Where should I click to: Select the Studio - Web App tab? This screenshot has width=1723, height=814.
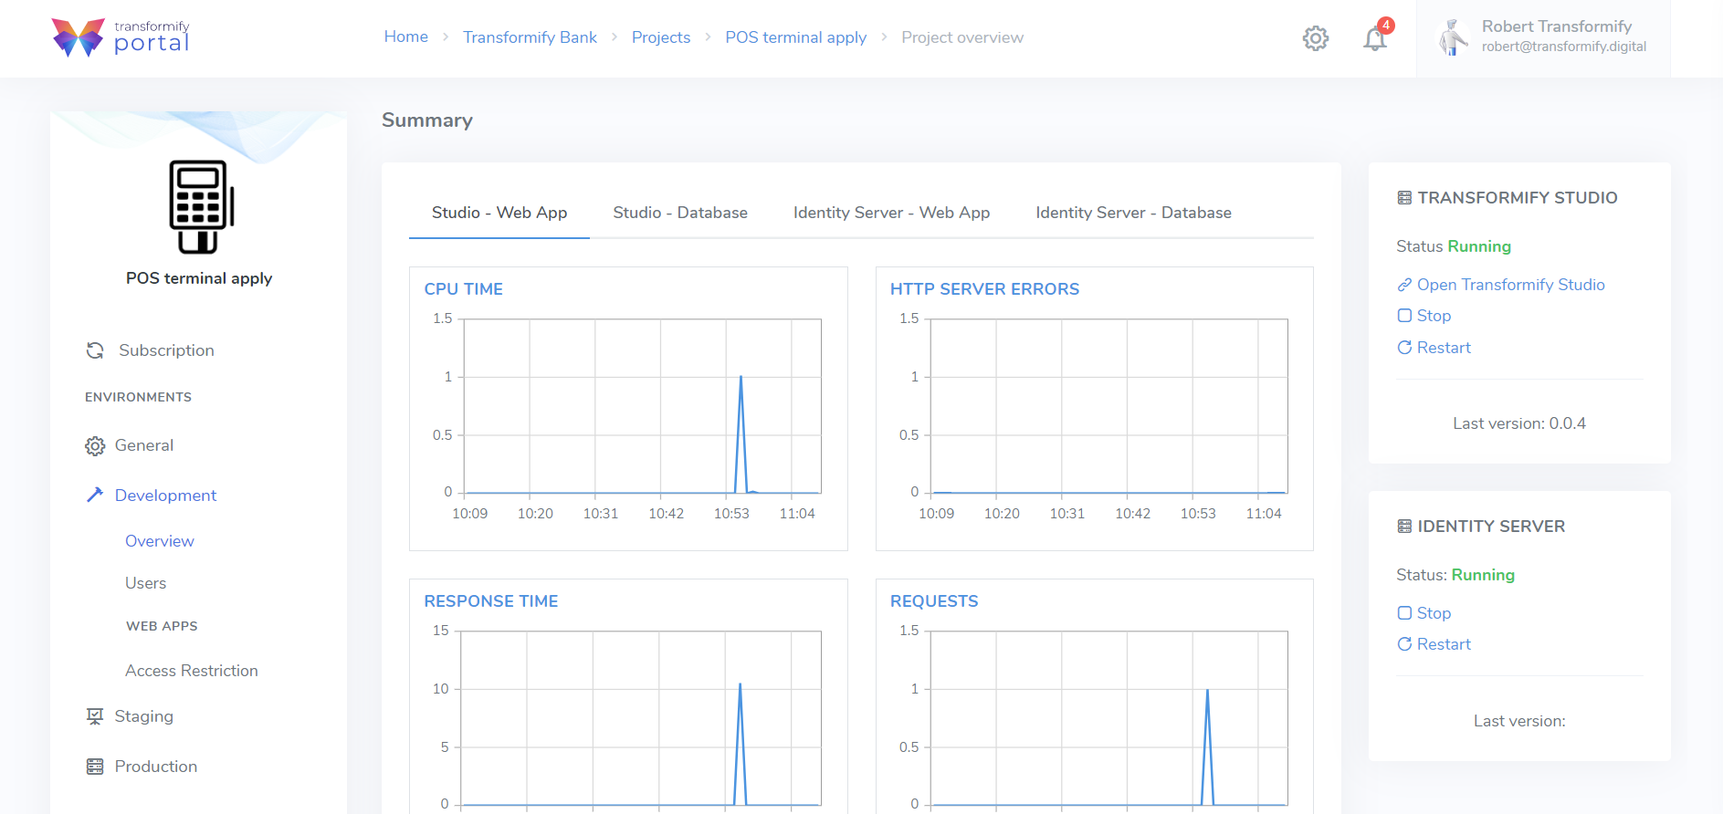pos(499,213)
